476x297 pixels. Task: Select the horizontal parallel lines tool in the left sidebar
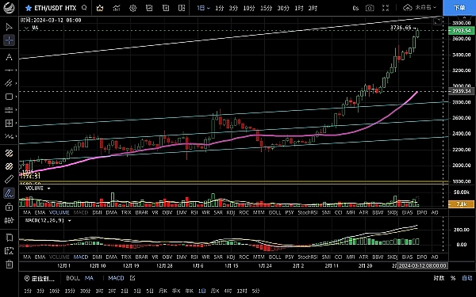[9, 110]
